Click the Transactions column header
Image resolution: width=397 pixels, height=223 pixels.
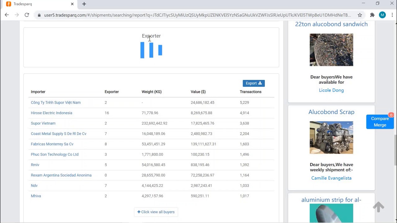pyautogui.click(x=251, y=92)
